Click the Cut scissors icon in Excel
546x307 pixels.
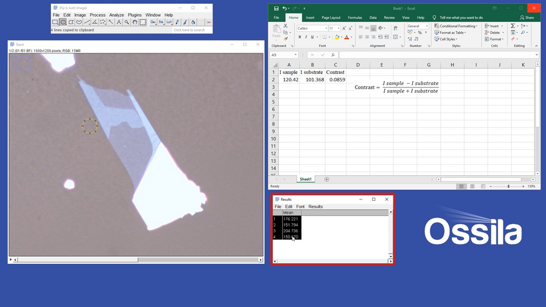coord(285,26)
